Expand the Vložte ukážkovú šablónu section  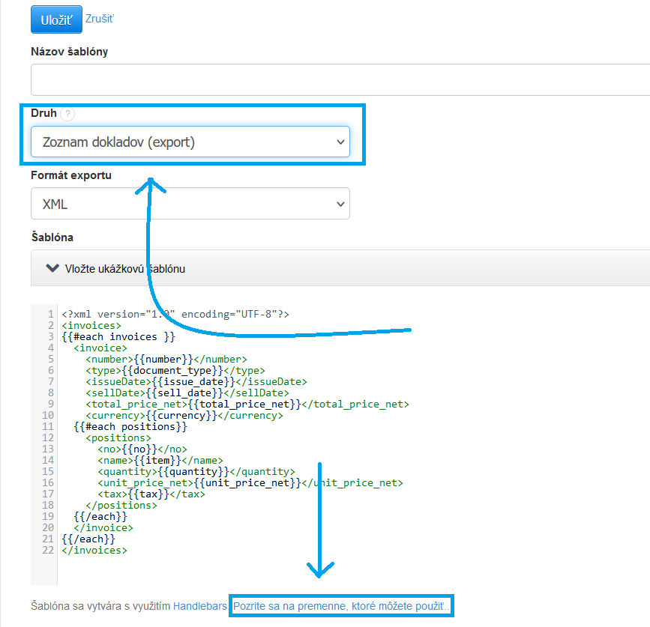tap(116, 268)
